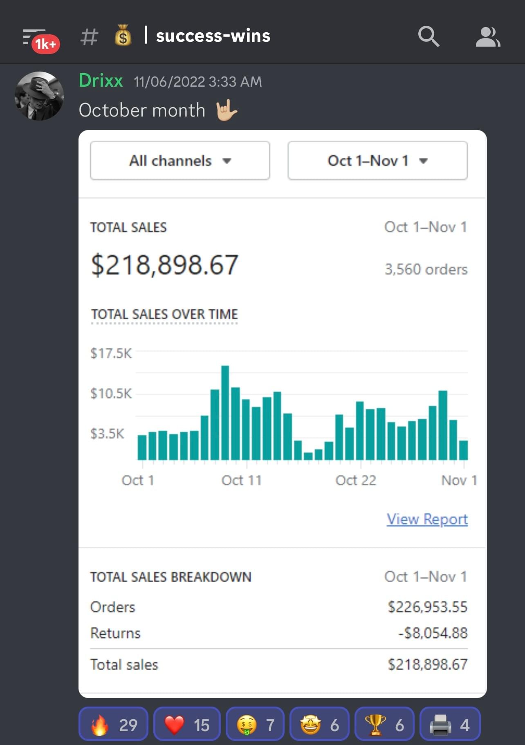Viewport: 525px width, 745px height.
Task: Show the member list icon
Action: [487, 37]
